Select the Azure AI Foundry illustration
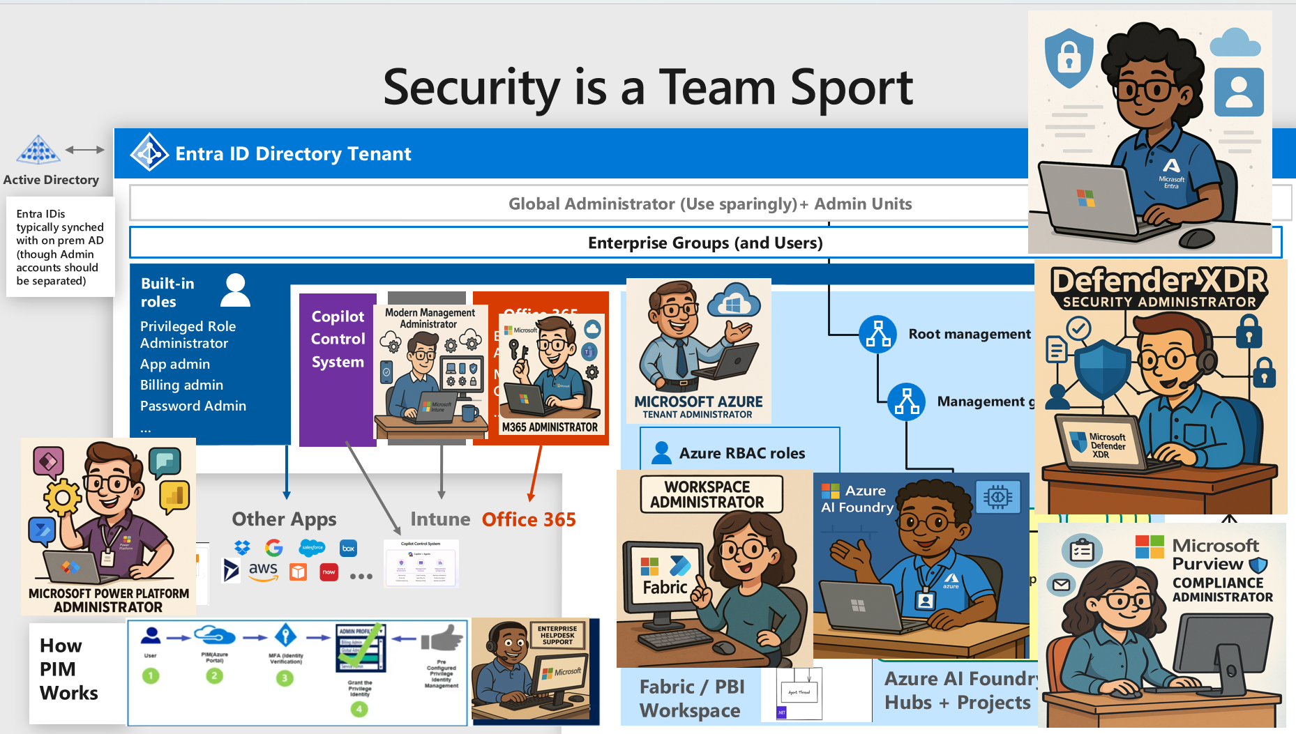Image resolution: width=1296 pixels, height=734 pixels. point(921,565)
